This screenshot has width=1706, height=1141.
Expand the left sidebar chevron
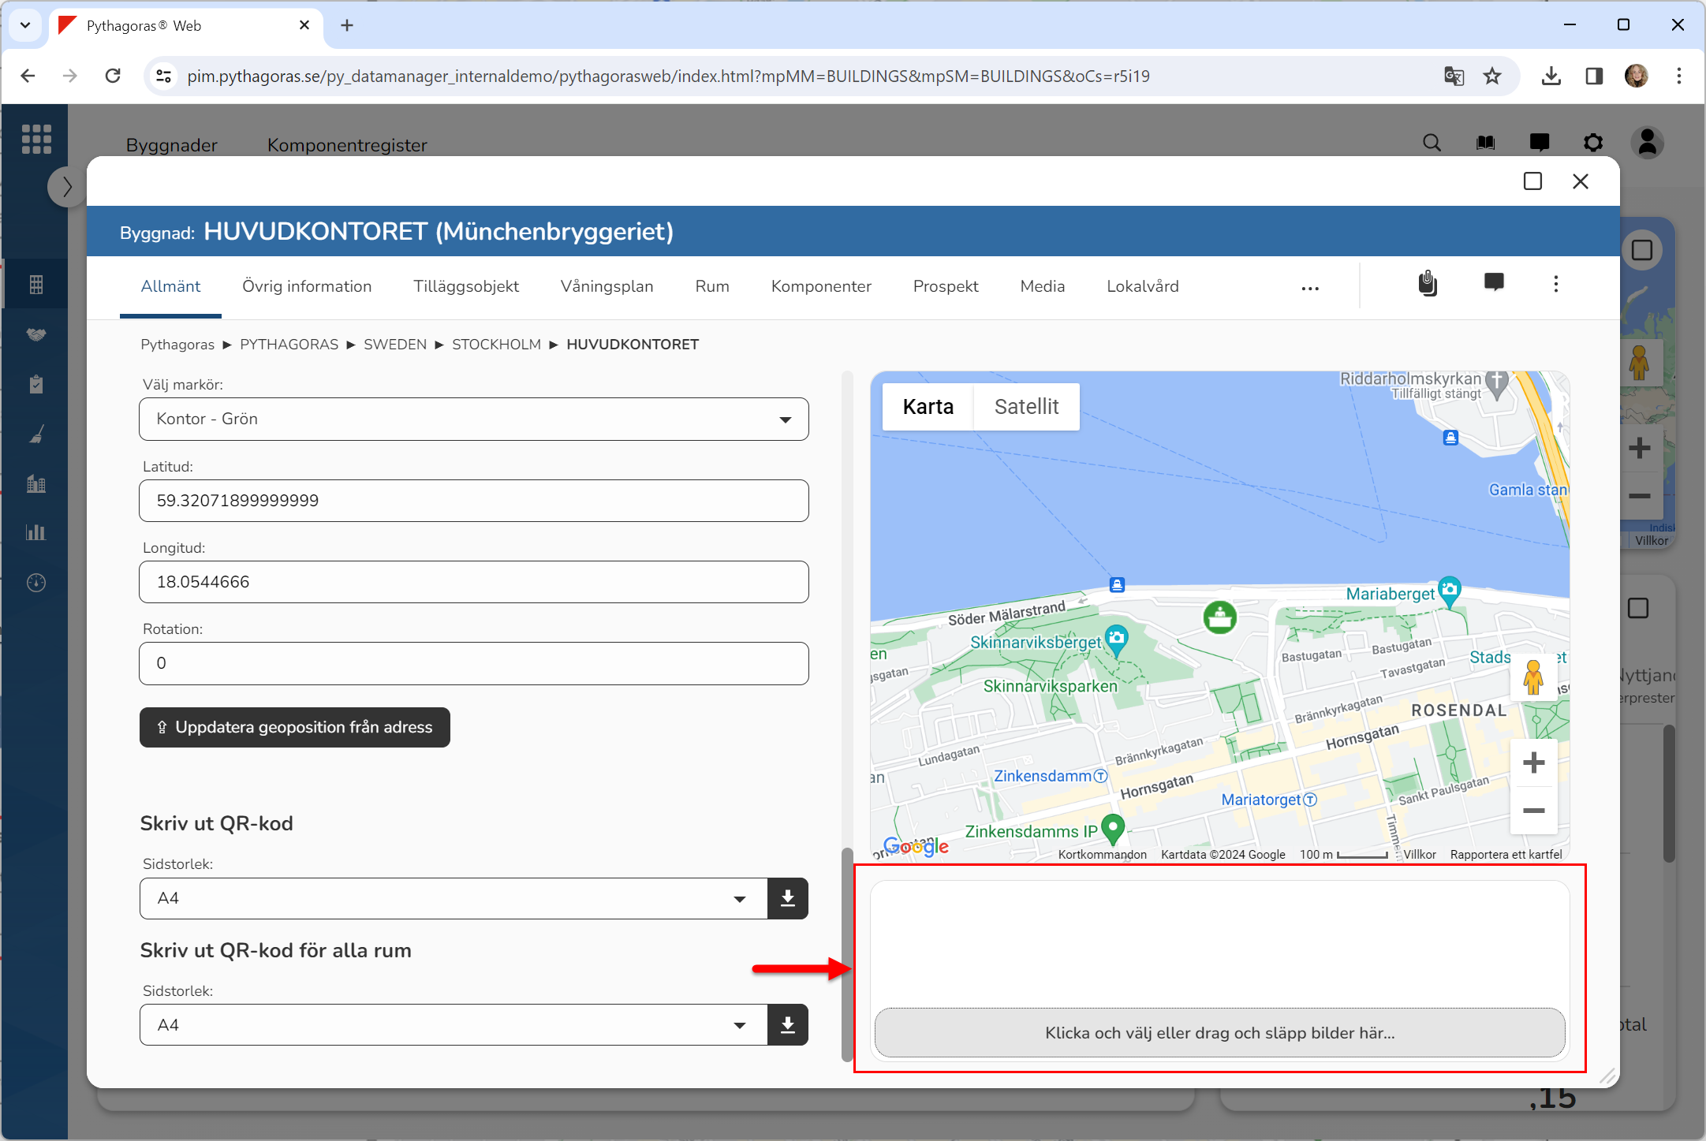[x=67, y=188]
